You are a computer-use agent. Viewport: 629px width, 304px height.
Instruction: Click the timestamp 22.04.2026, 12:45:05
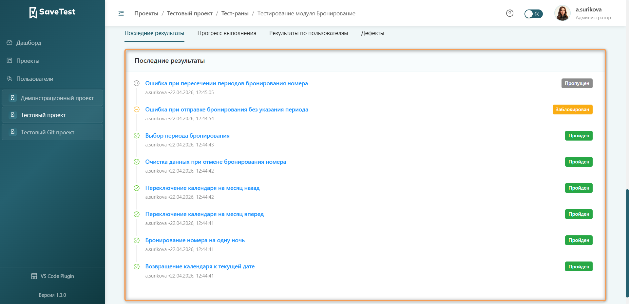coord(192,93)
